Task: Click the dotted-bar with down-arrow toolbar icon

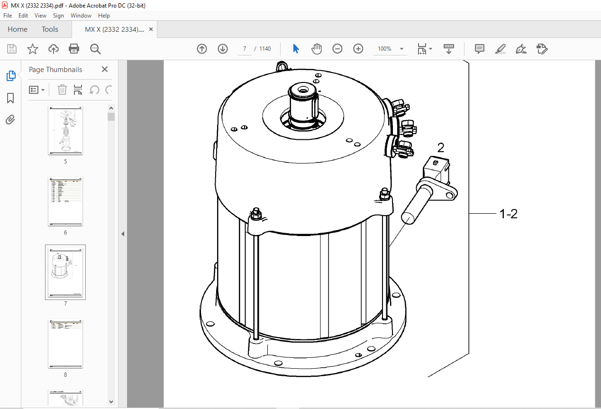Action: (x=449, y=49)
